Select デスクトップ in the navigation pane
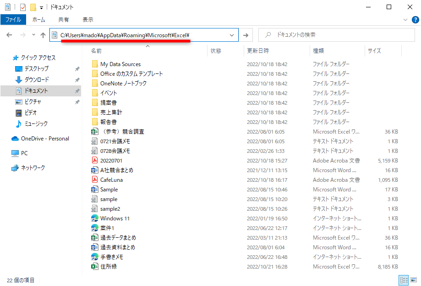The height and width of the screenshot is (286, 421). coord(37,68)
